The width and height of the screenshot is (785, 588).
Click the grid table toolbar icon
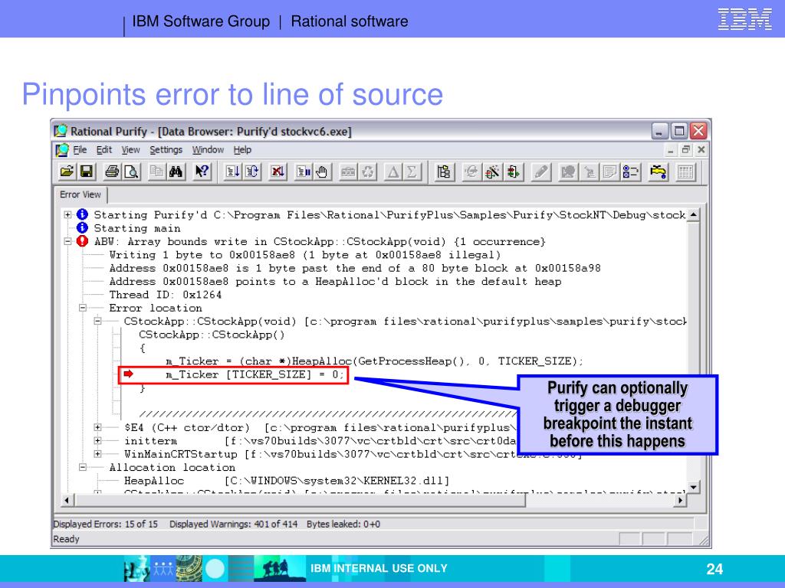(685, 172)
